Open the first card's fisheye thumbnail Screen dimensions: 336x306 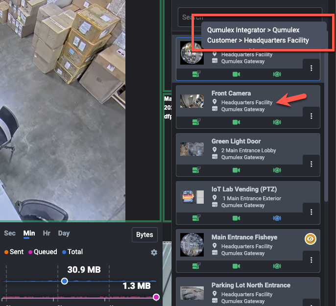(192, 53)
